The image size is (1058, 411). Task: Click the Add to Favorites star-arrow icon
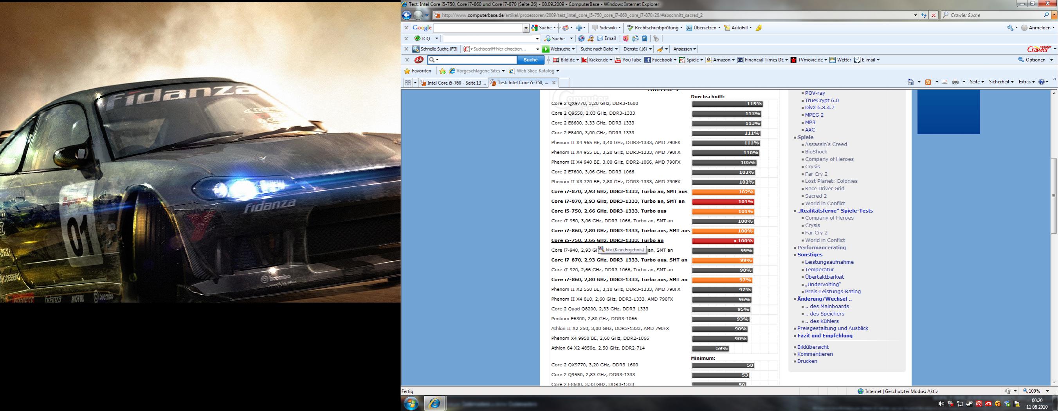coord(442,71)
